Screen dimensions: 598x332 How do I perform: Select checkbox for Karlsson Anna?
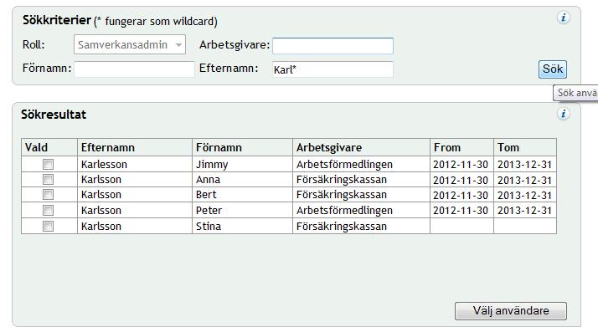pyautogui.click(x=48, y=179)
